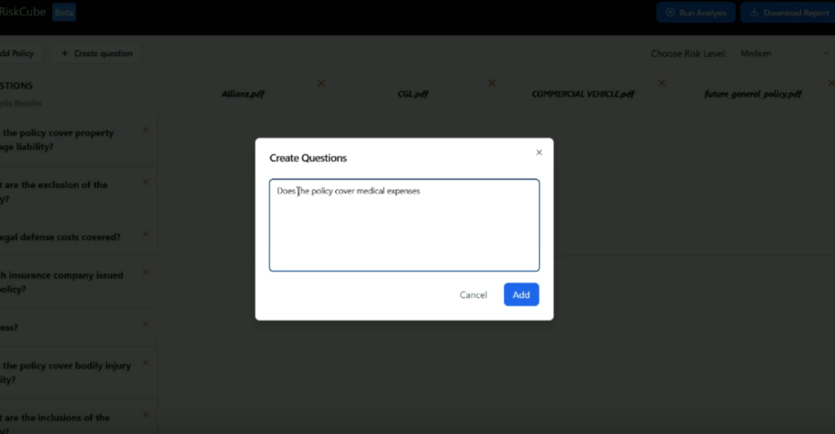Delete COMMERCIAL VEHICLE.pdf via red X
This screenshot has height=434, width=835.
(661, 83)
